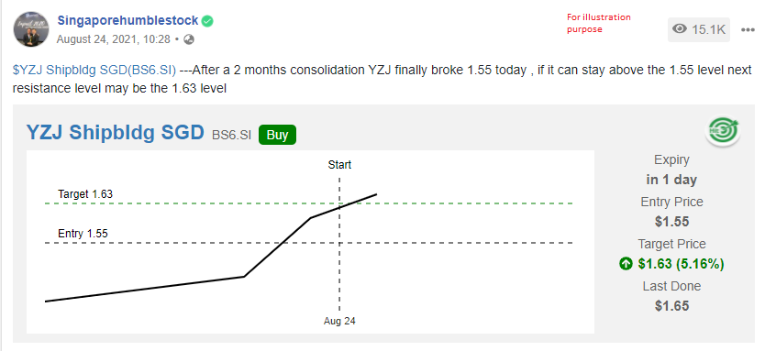Click the green verified badge icon
Screen dimensions: 765x351
[x=208, y=21]
